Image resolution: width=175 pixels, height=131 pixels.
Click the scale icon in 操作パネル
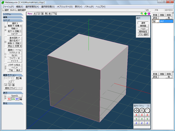(x=142, y=111)
